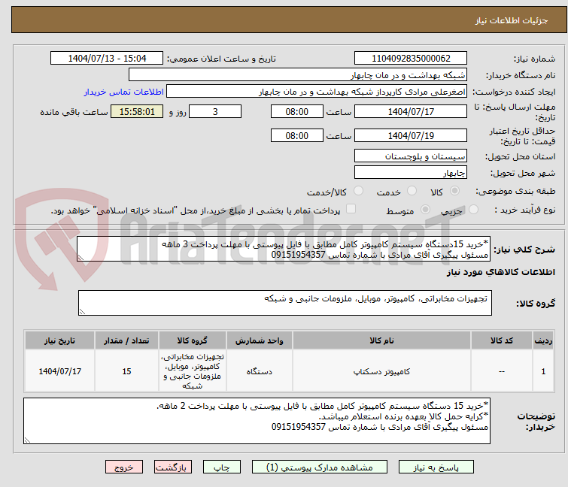Click the پاسخ به نیاز button
This screenshot has height=487, width=568.
pos(436,467)
